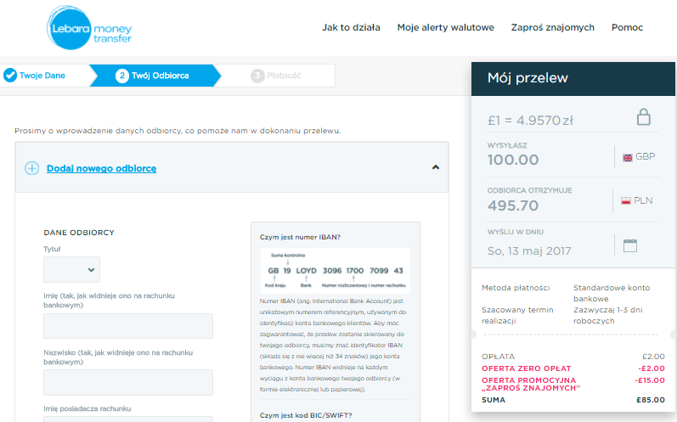The height and width of the screenshot is (422, 677).
Task: Open Jak to działa menu item
Action: click(x=351, y=28)
